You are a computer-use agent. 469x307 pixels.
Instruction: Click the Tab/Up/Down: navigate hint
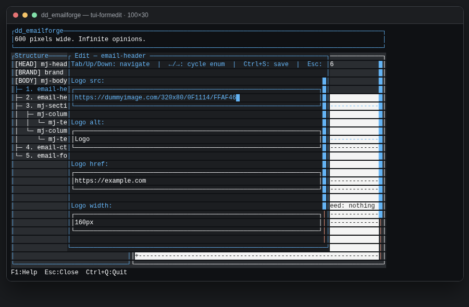pos(110,64)
